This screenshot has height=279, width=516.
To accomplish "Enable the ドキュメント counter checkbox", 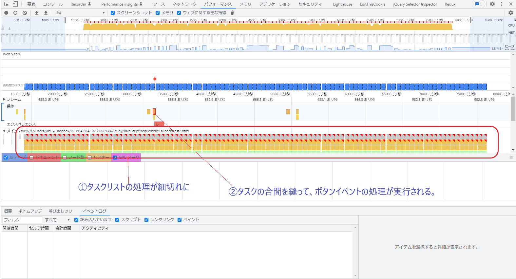I will click(x=32, y=158).
